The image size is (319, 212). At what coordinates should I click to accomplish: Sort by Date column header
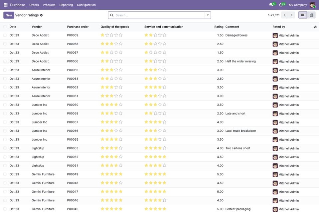click(x=13, y=27)
